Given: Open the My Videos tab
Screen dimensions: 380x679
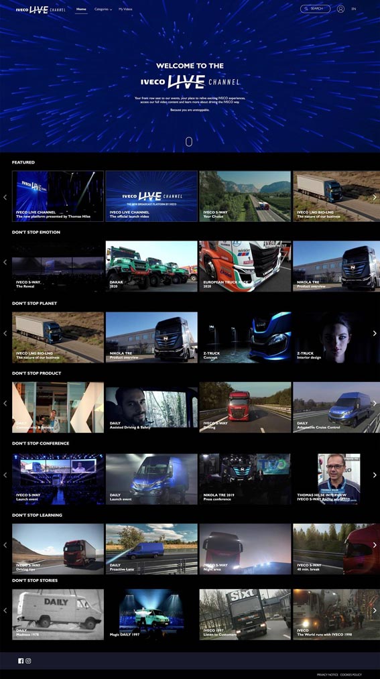Looking at the screenshot, I should coord(125,9).
